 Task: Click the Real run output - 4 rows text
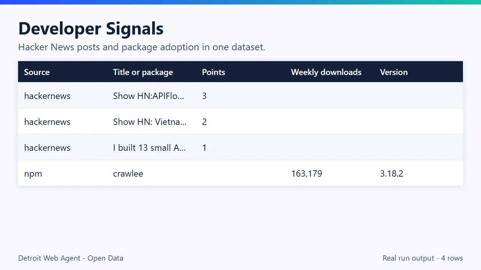(423, 258)
